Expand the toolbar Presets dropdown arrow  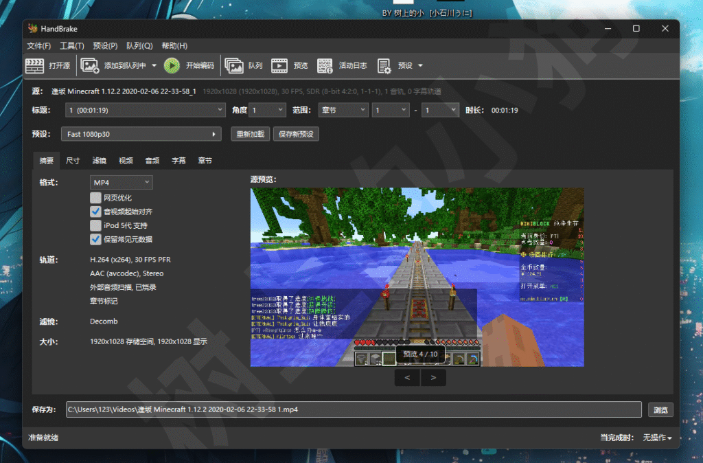[421, 65]
